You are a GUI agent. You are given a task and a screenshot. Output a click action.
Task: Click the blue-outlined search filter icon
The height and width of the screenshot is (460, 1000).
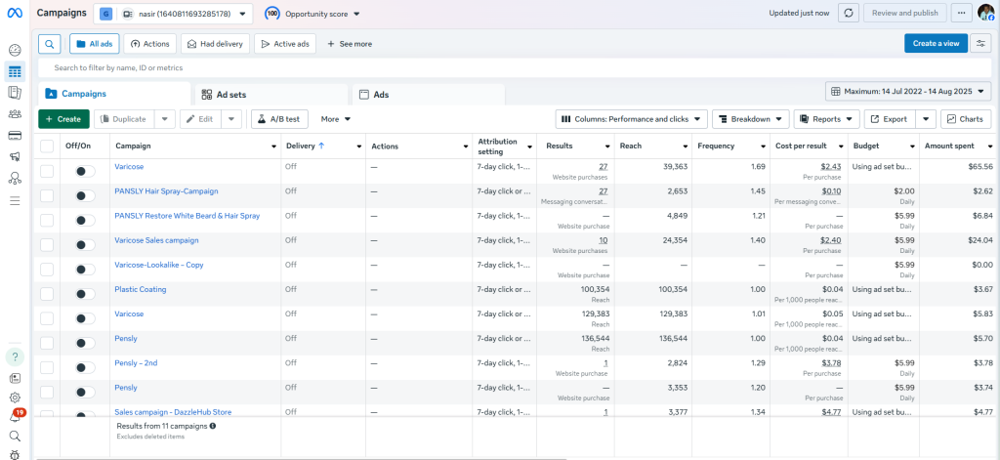coord(49,43)
